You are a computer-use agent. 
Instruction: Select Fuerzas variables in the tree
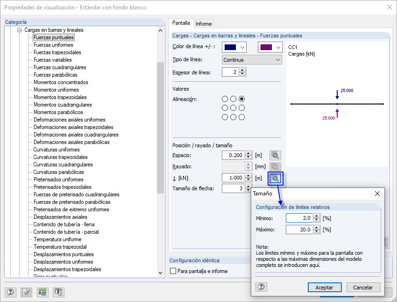[x=53, y=60]
